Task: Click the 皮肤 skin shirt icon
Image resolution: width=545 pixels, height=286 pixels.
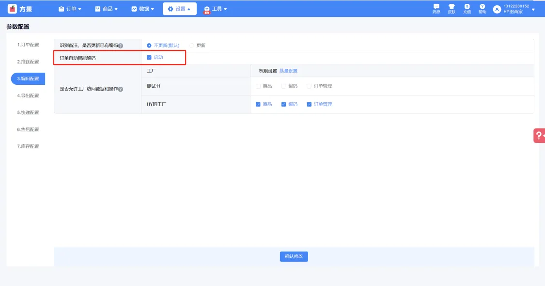Action: (452, 7)
